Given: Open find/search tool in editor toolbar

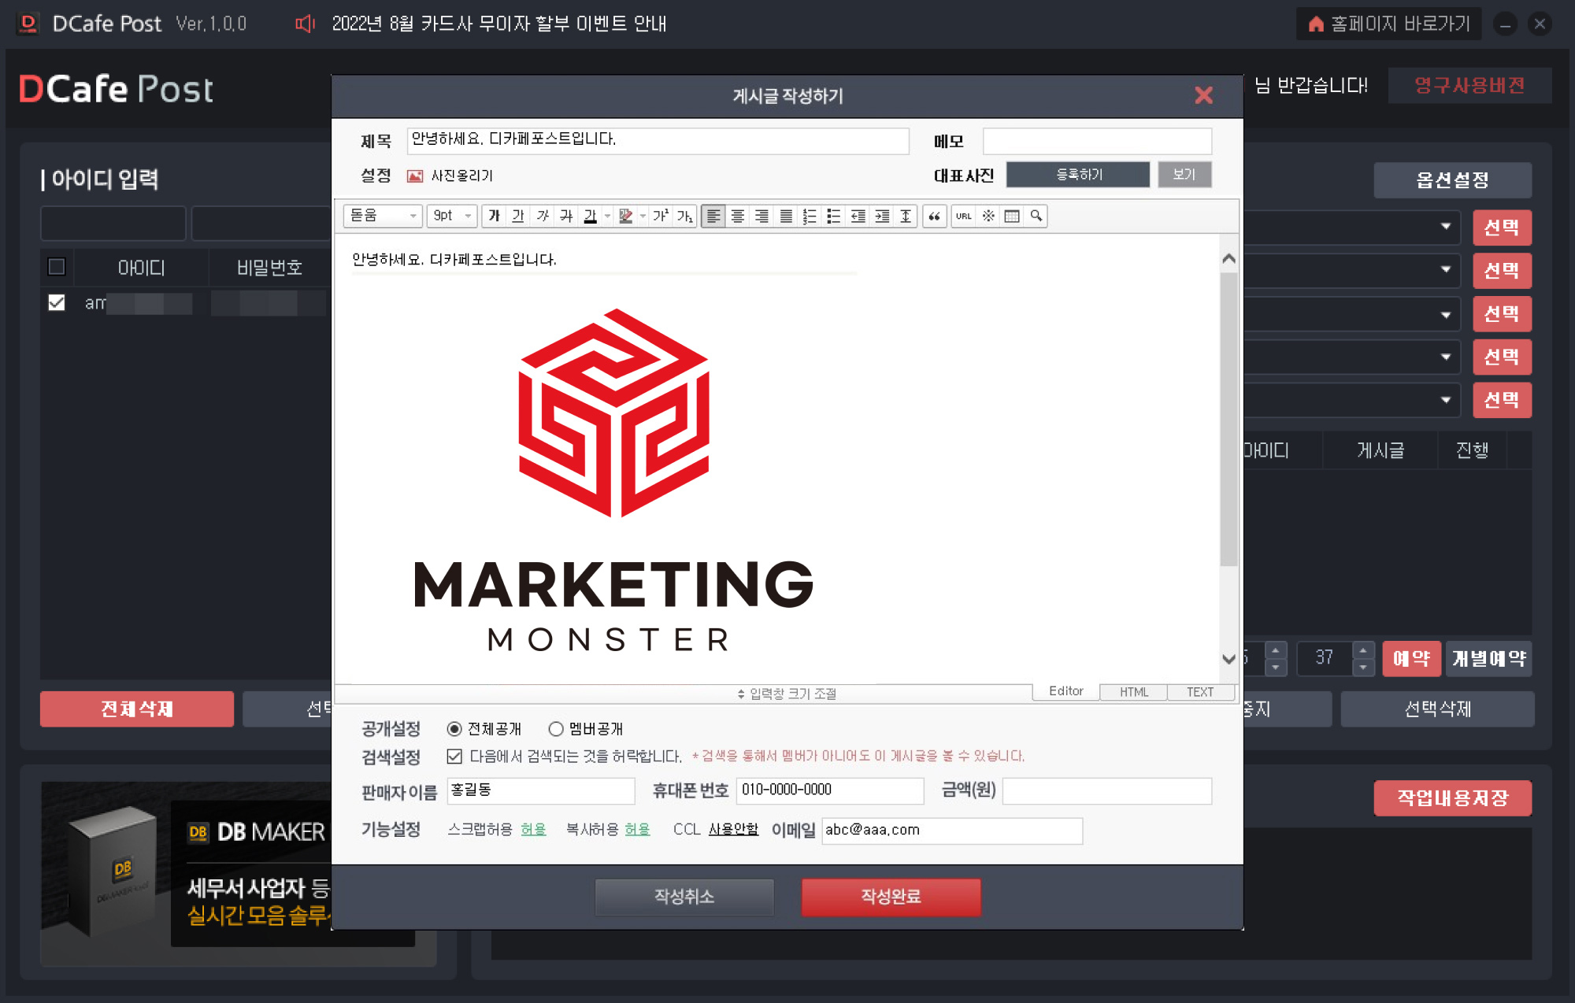Looking at the screenshot, I should [x=1036, y=216].
